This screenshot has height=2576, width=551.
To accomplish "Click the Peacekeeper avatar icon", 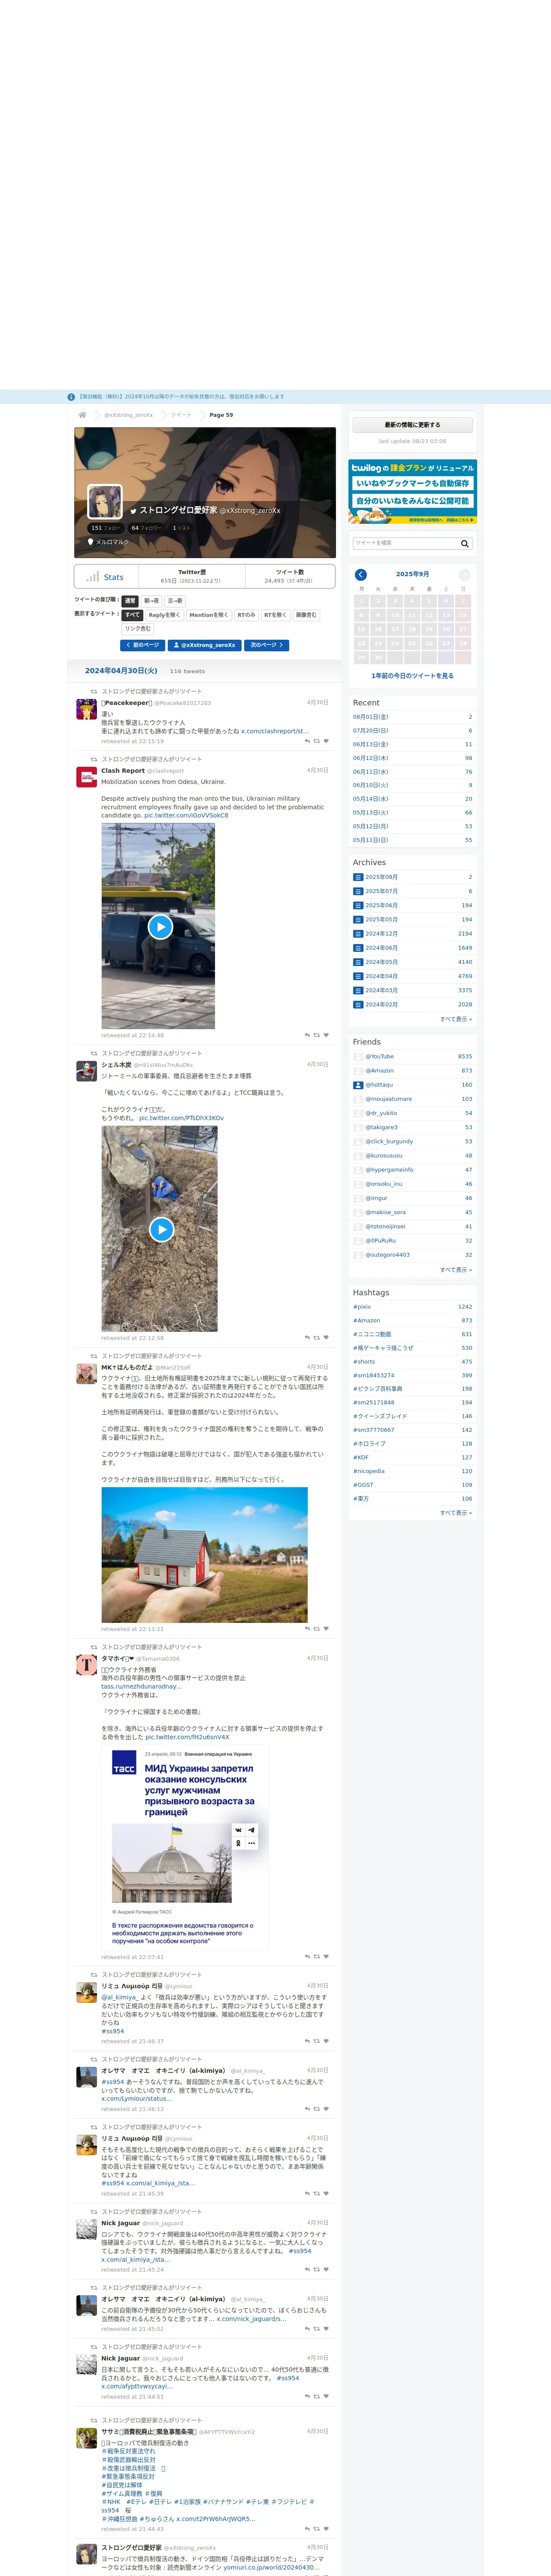I will click(x=87, y=709).
